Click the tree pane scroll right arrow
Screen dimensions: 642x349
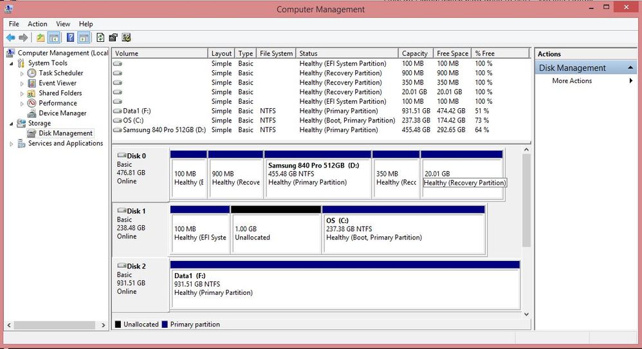(x=103, y=325)
